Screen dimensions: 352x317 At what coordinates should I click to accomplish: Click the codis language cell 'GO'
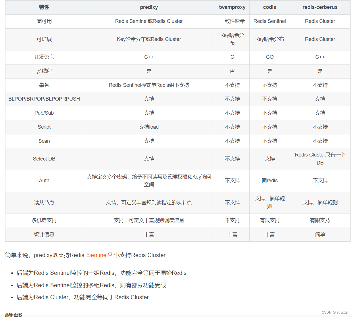tap(270, 57)
